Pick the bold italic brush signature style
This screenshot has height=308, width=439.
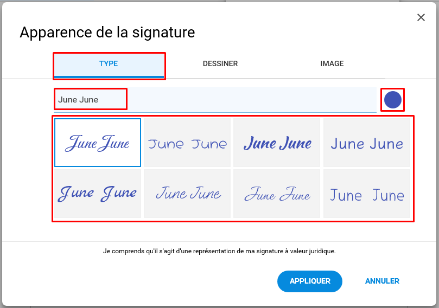pyautogui.click(x=277, y=143)
